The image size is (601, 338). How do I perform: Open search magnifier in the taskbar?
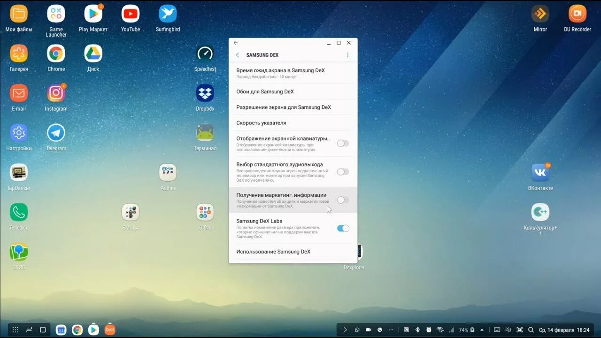pyautogui.click(x=531, y=330)
